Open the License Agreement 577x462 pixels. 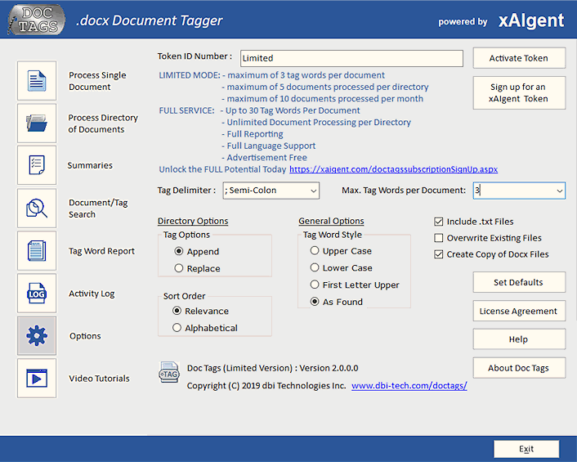(x=519, y=311)
